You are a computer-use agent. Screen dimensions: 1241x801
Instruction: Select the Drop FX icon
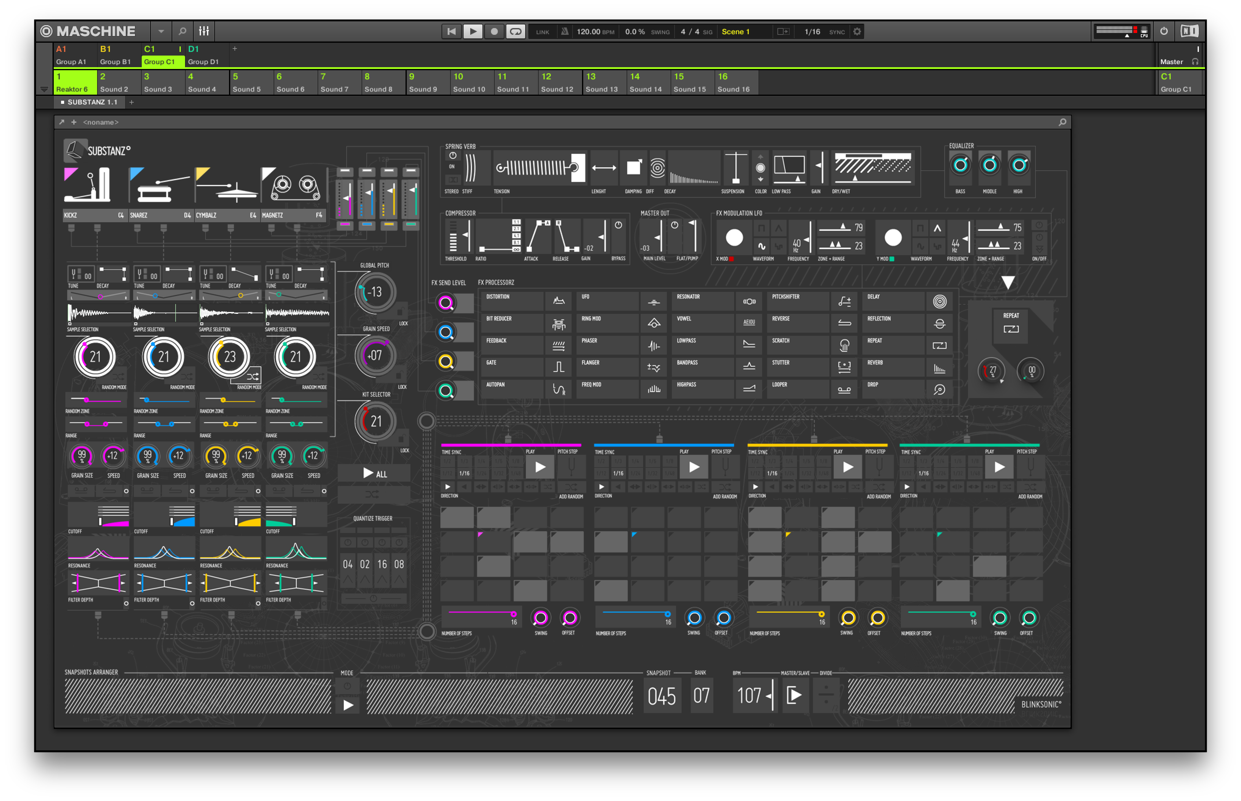coord(940,389)
